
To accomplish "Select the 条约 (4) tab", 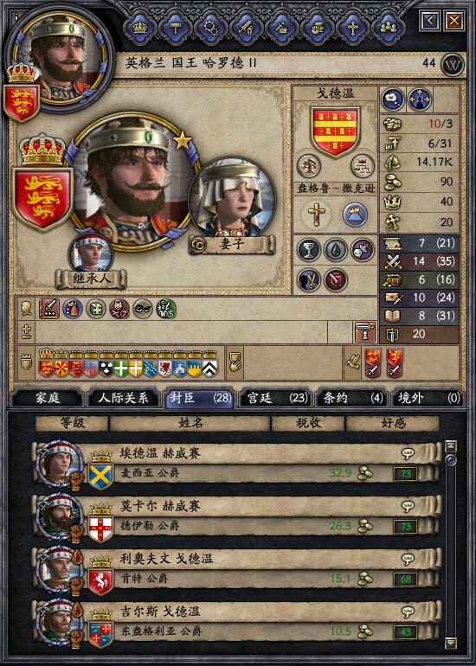I will pos(352,398).
